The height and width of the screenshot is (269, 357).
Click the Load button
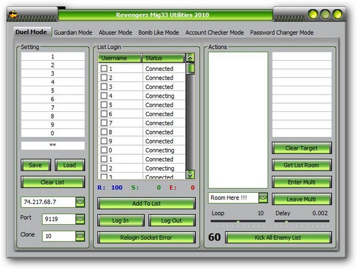(x=70, y=165)
